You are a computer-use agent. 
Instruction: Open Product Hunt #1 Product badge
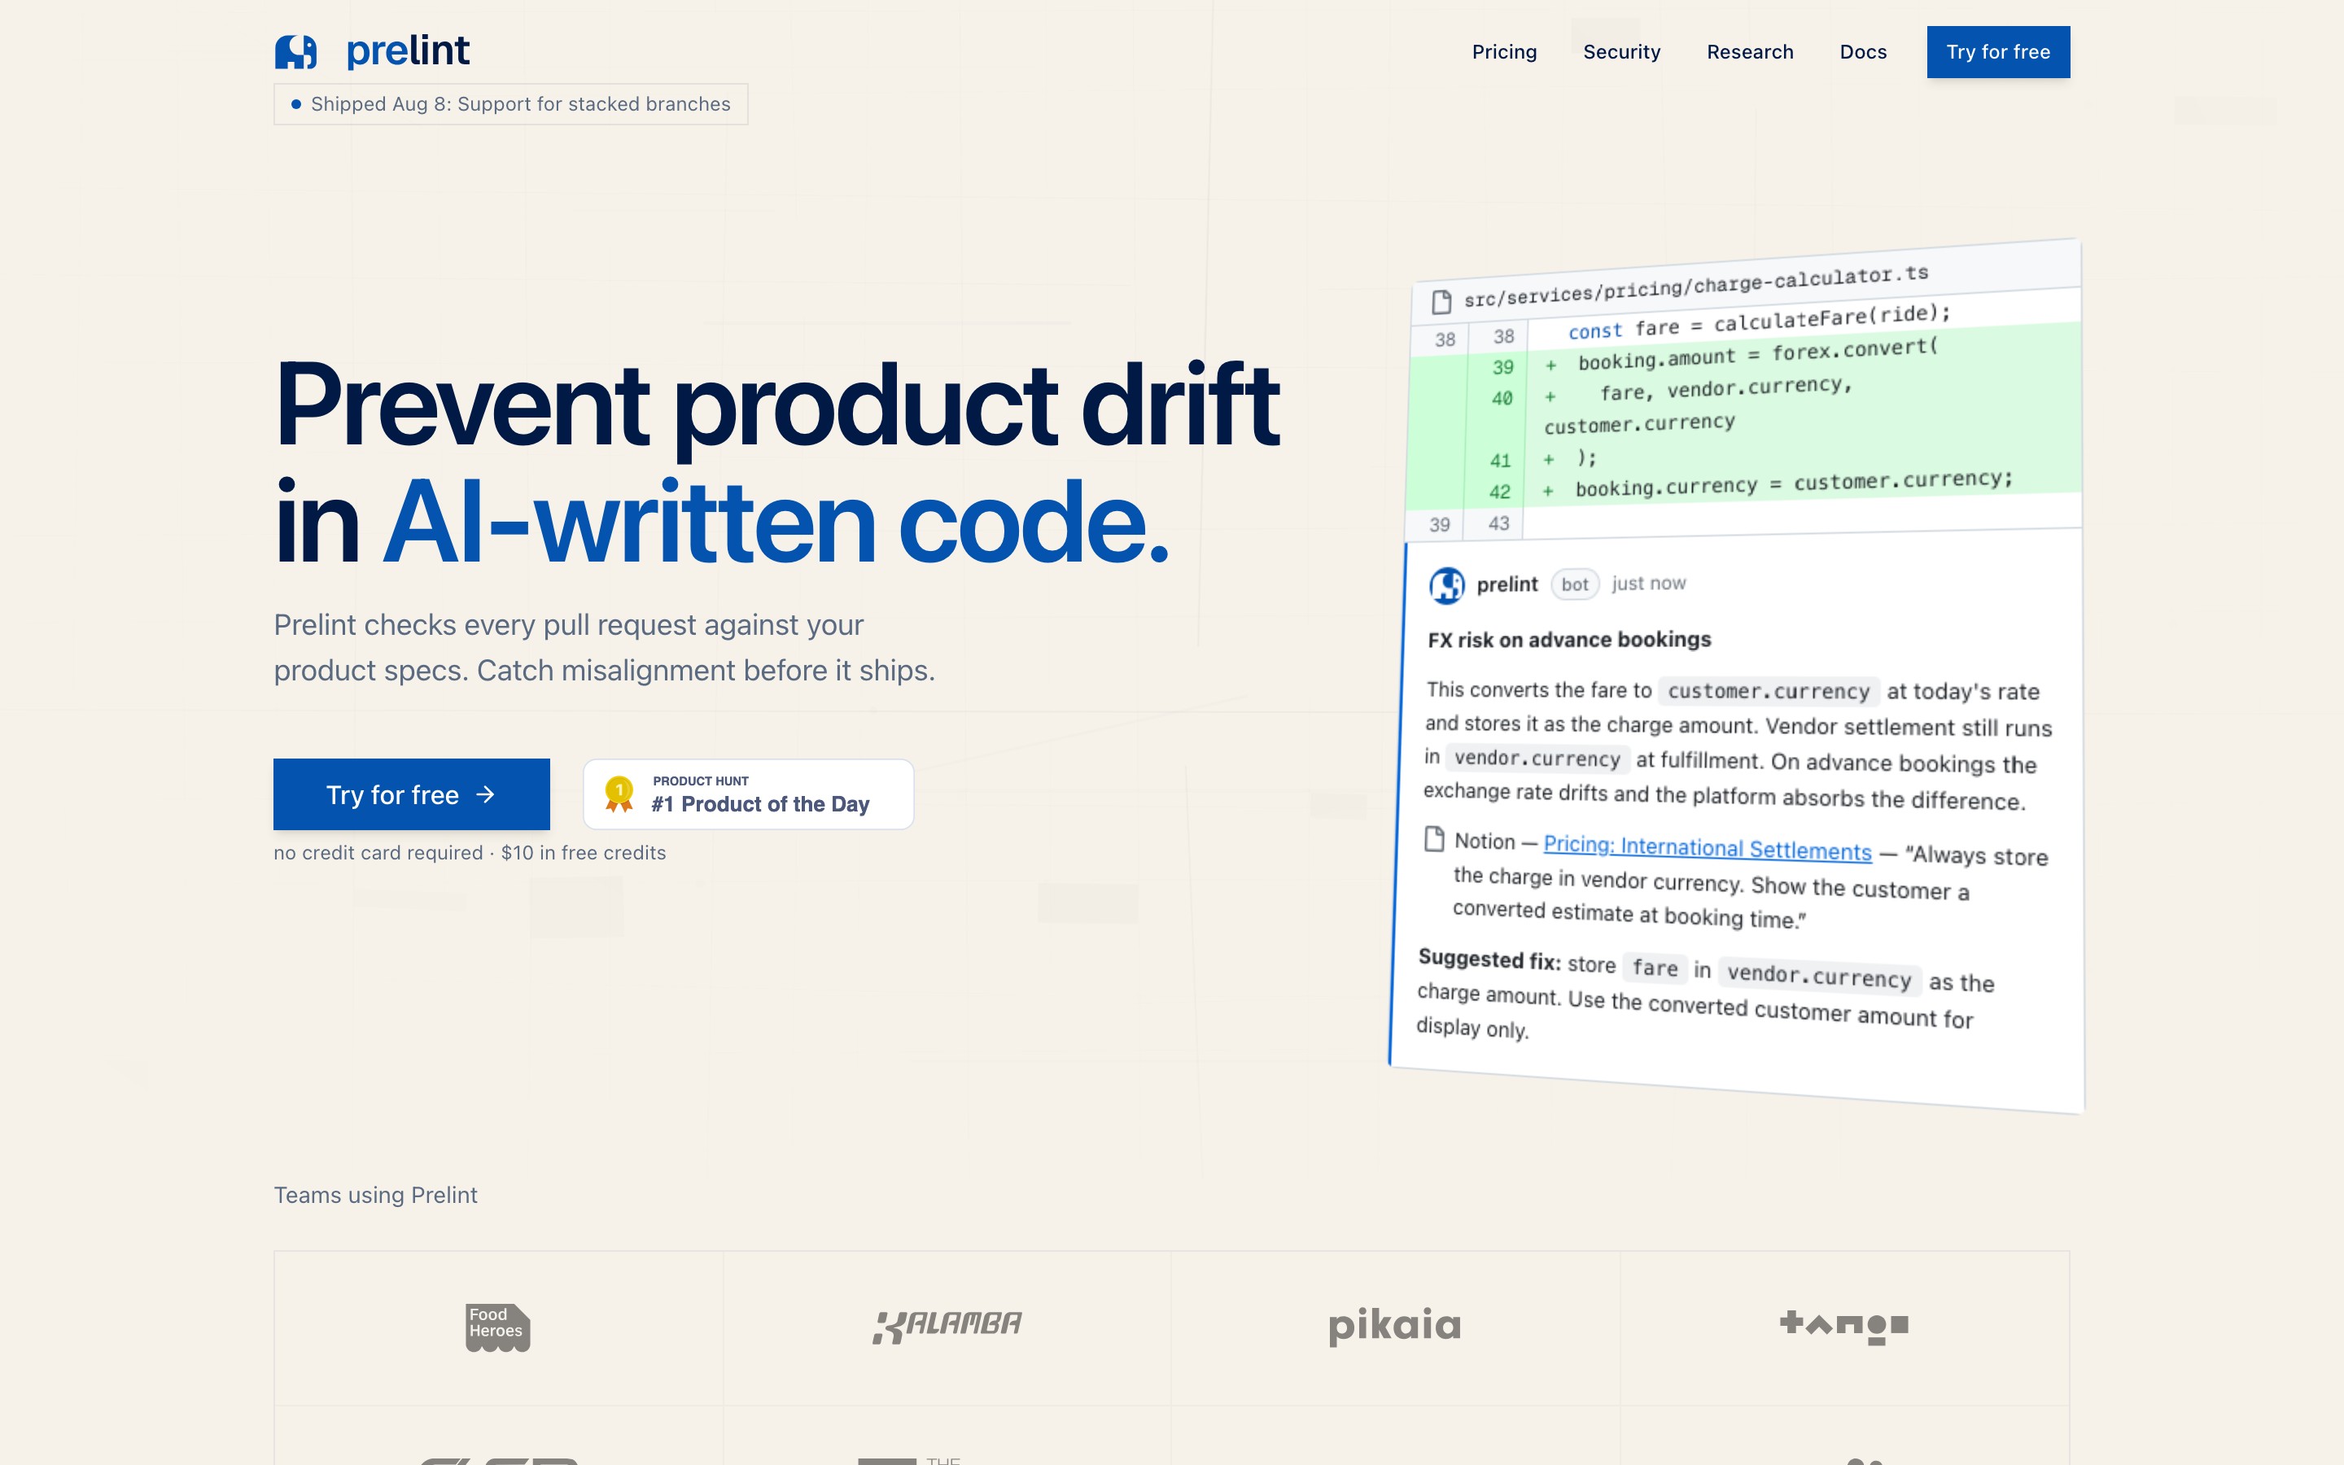[748, 794]
